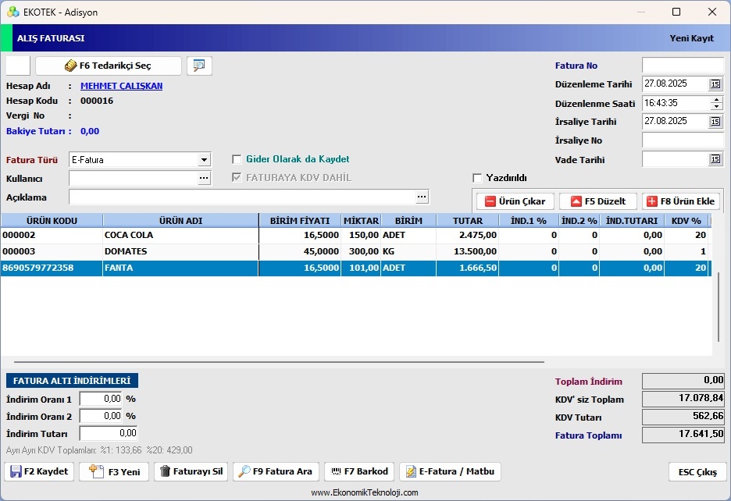Click the Faturayı Sil trash button

[x=191, y=471]
